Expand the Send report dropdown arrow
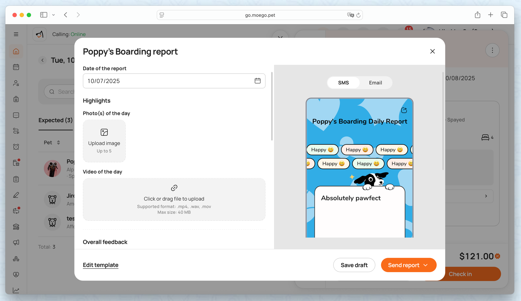 coord(426,265)
